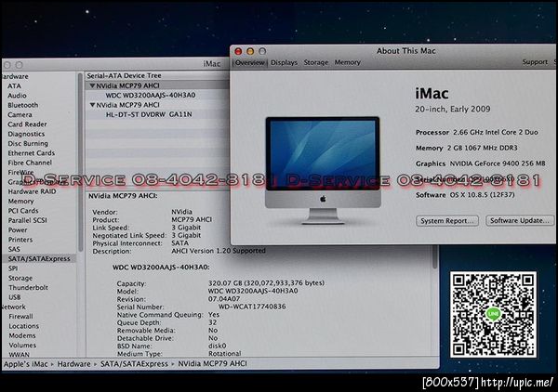
Task: Select Printers in the sidebar
Action: click(20, 240)
